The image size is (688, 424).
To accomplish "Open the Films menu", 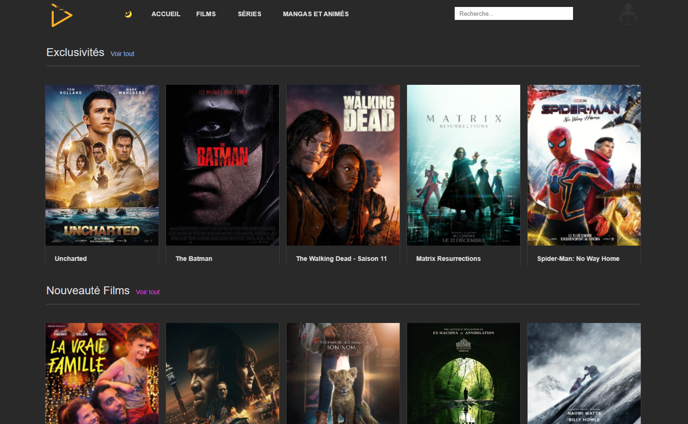I will [206, 14].
